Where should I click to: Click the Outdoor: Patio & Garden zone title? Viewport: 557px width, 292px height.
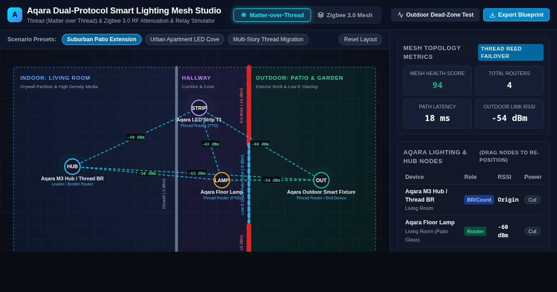[x=299, y=78]
